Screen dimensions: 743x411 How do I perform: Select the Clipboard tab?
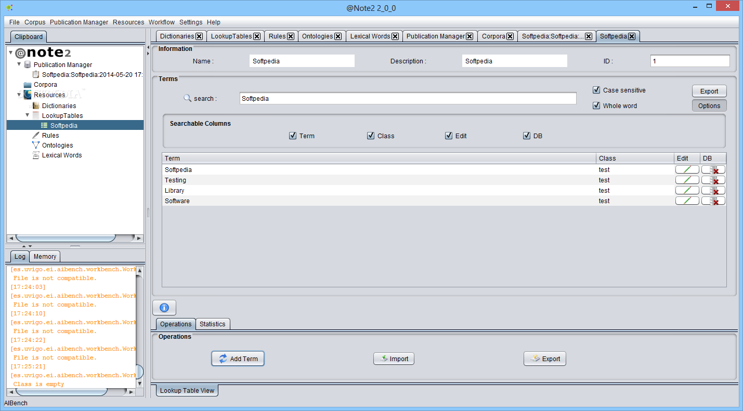pos(29,37)
